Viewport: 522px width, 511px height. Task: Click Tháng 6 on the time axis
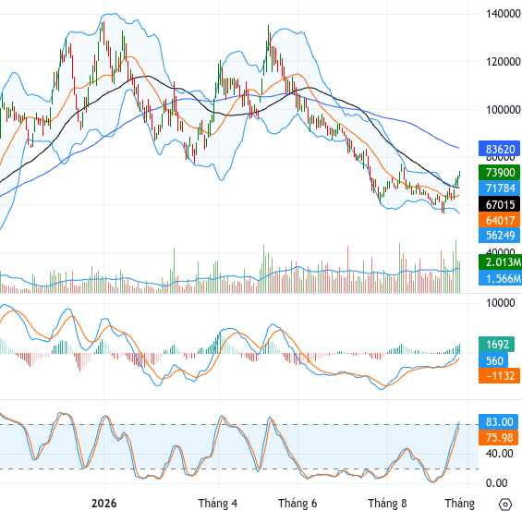[x=297, y=503]
